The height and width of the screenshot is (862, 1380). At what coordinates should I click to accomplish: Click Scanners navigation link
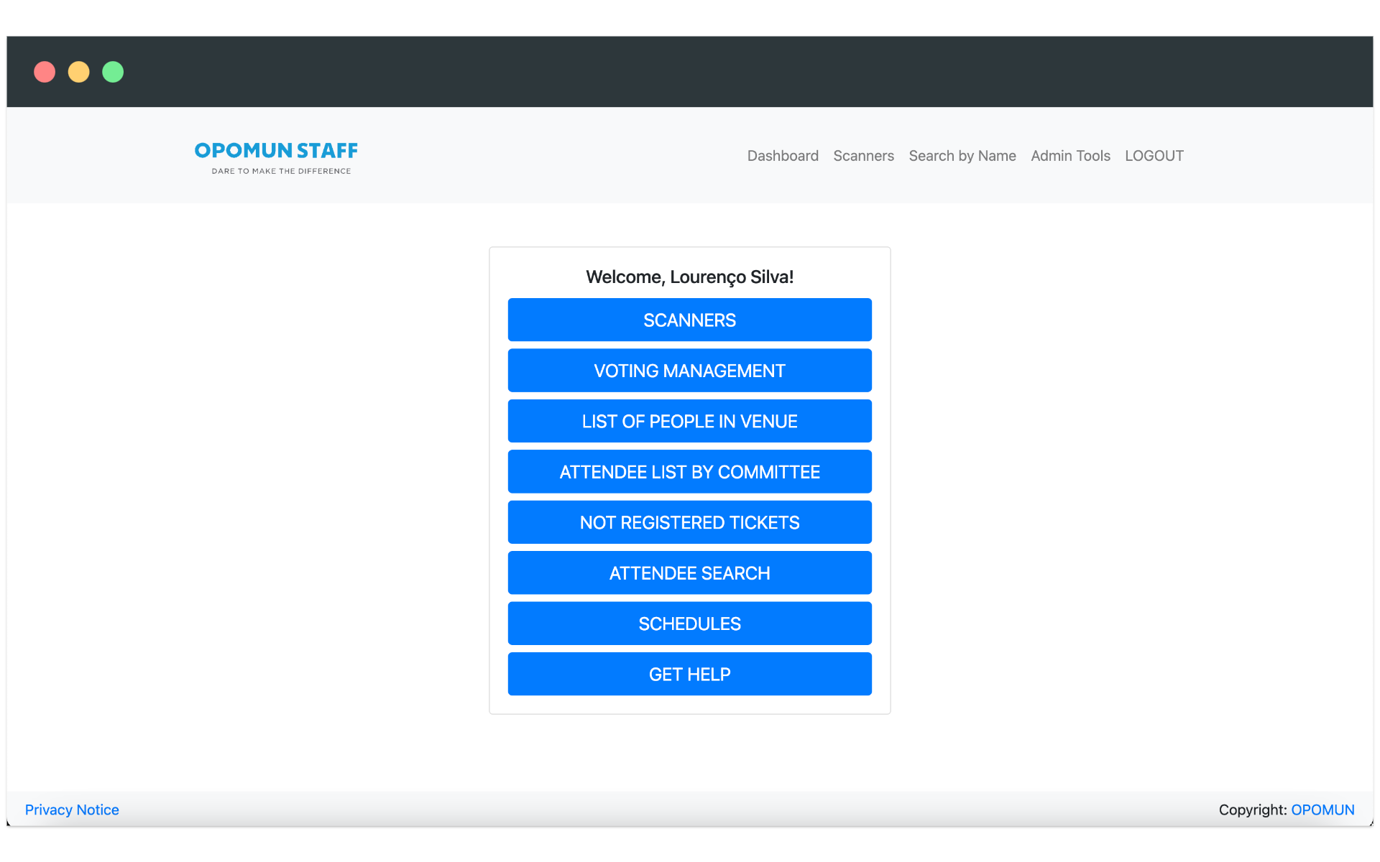(x=863, y=156)
